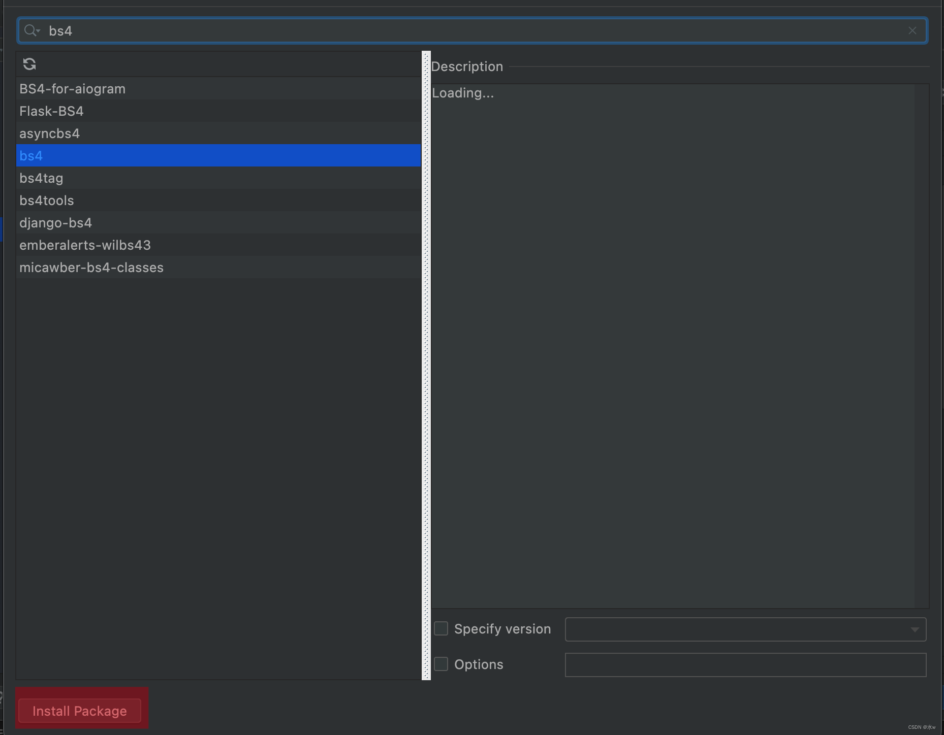Select the BS4-for-aiogram package
944x735 pixels.
[x=72, y=89]
